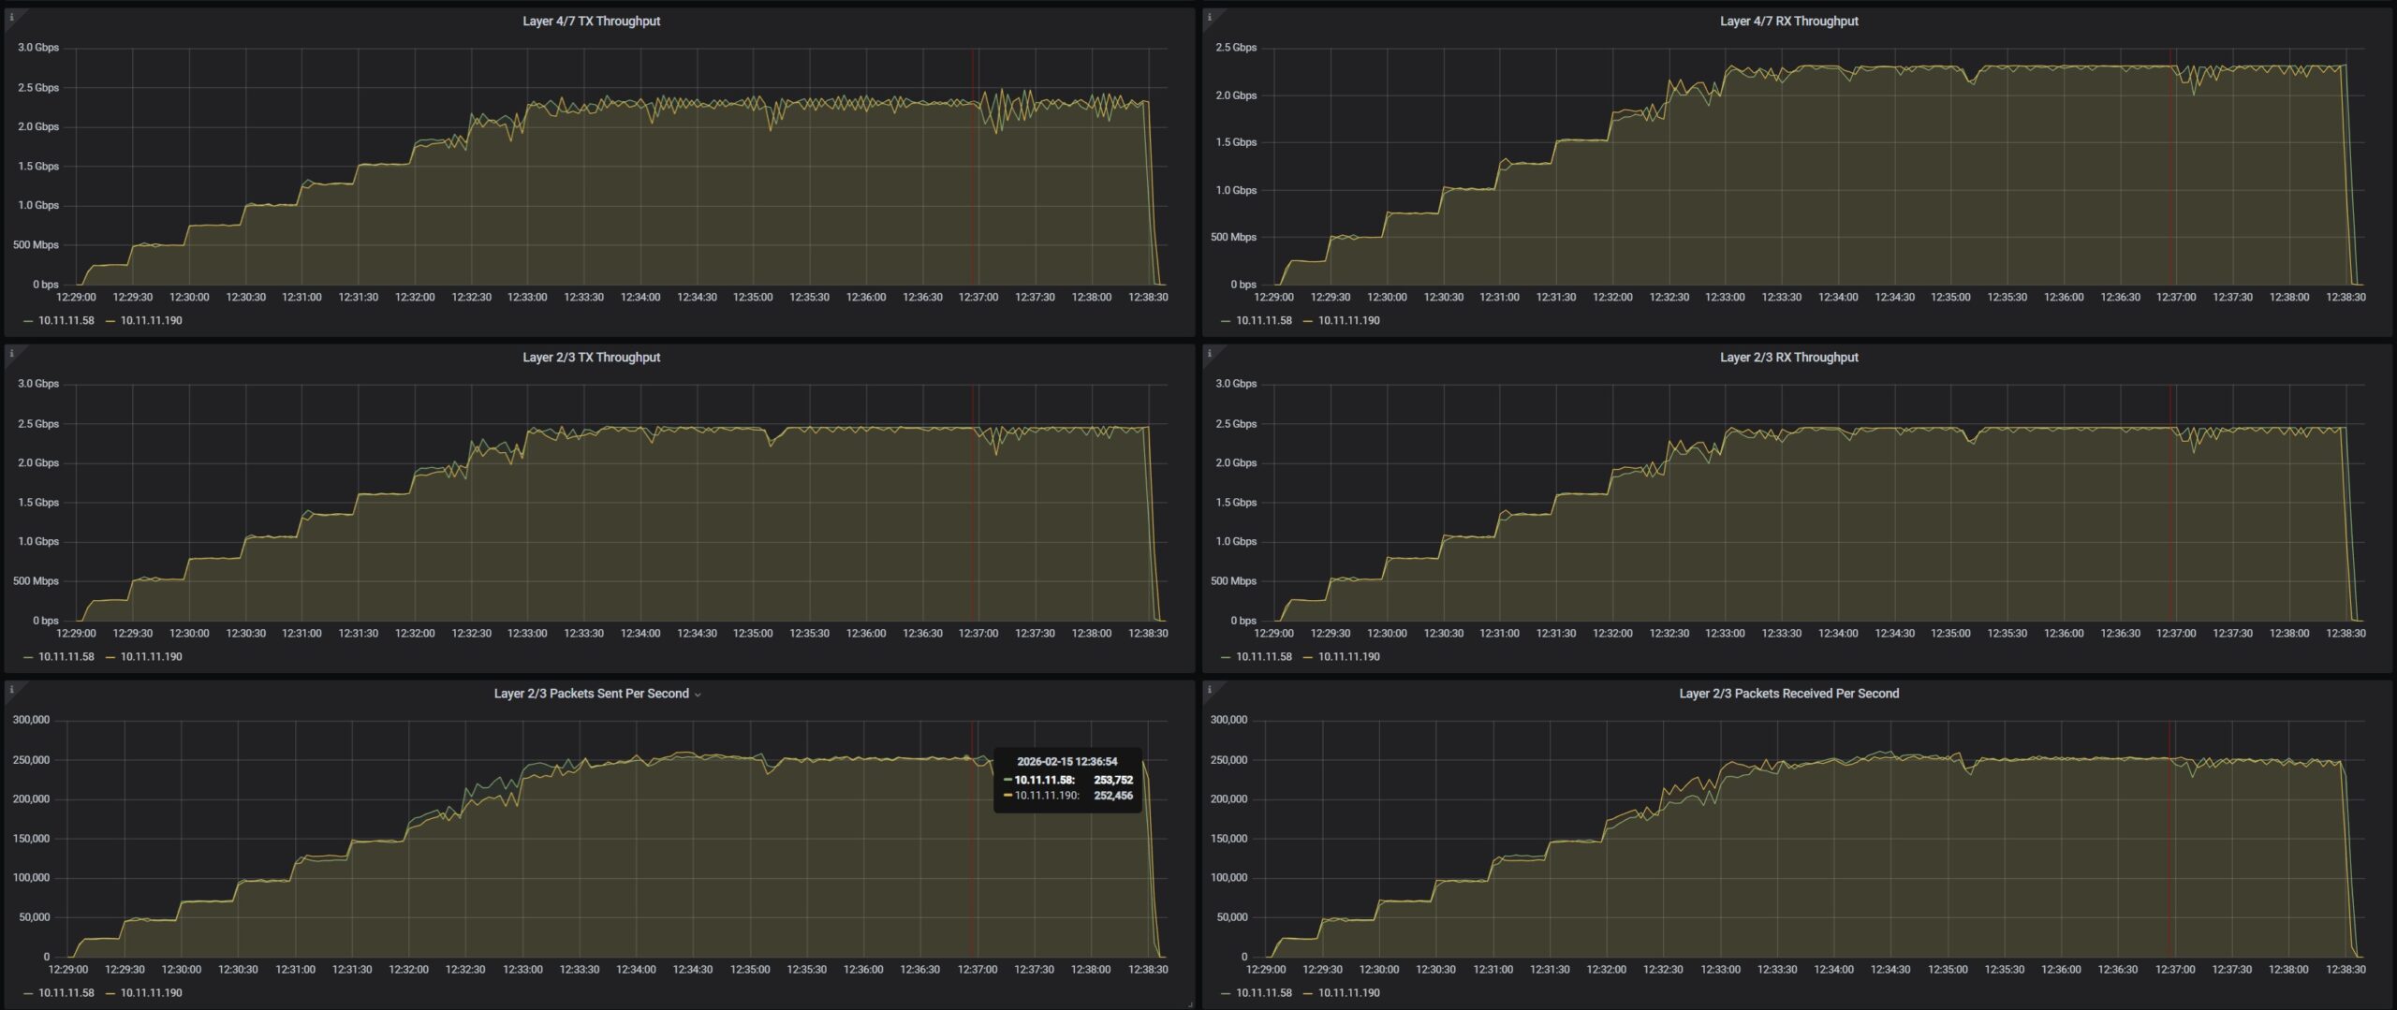The image size is (2397, 1010).
Task: Toggle 10.11.11.190 series in Layer 2/3 TX legend
Action: (151, 656)
